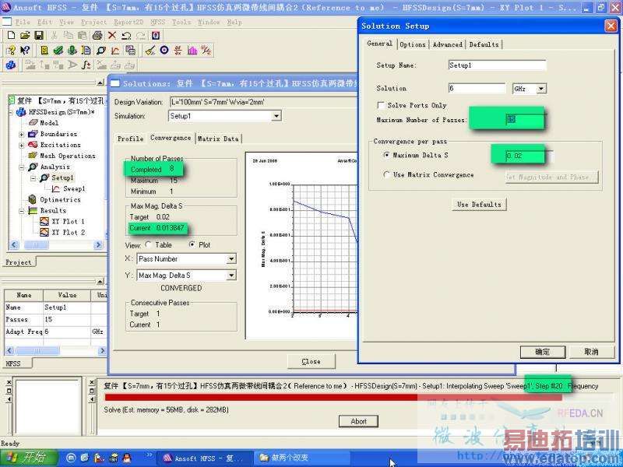This screenshot has height=467, width=623.
Task: Click the Print icon in toolbar
Action: (97, 35)
